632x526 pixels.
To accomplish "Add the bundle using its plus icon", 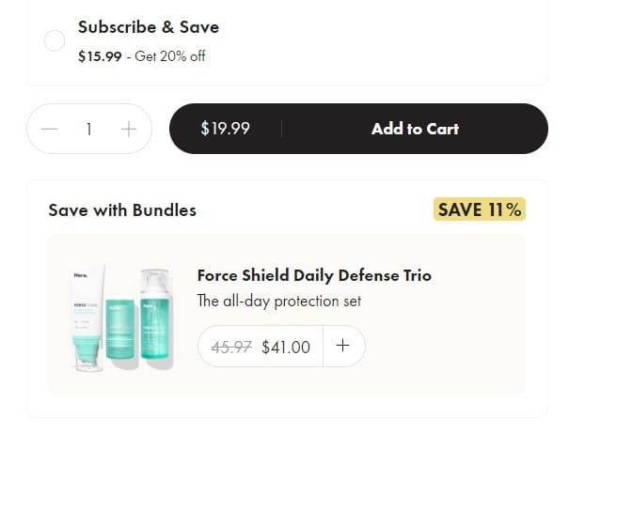I will [x=343, y=346].
